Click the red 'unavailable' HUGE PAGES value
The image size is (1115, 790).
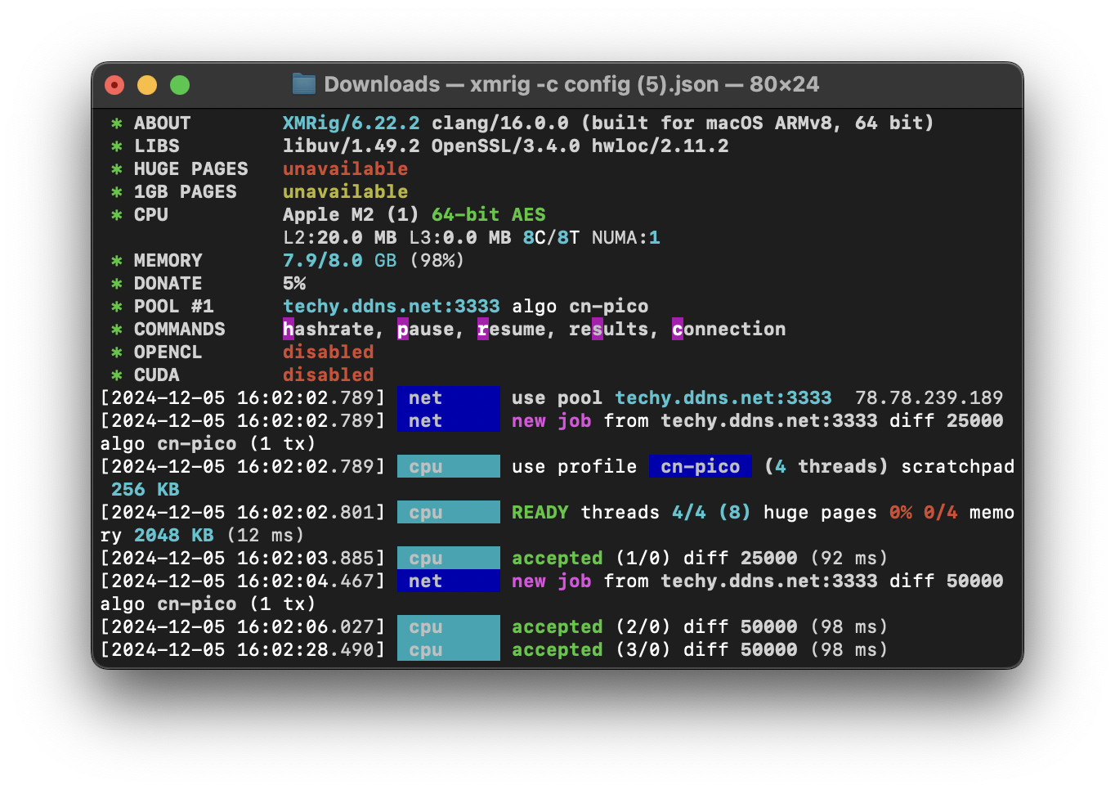tap(346, 168)
